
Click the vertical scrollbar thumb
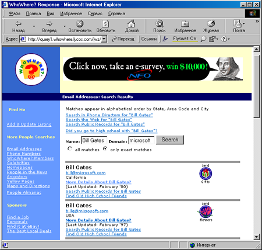pos(256,86)
